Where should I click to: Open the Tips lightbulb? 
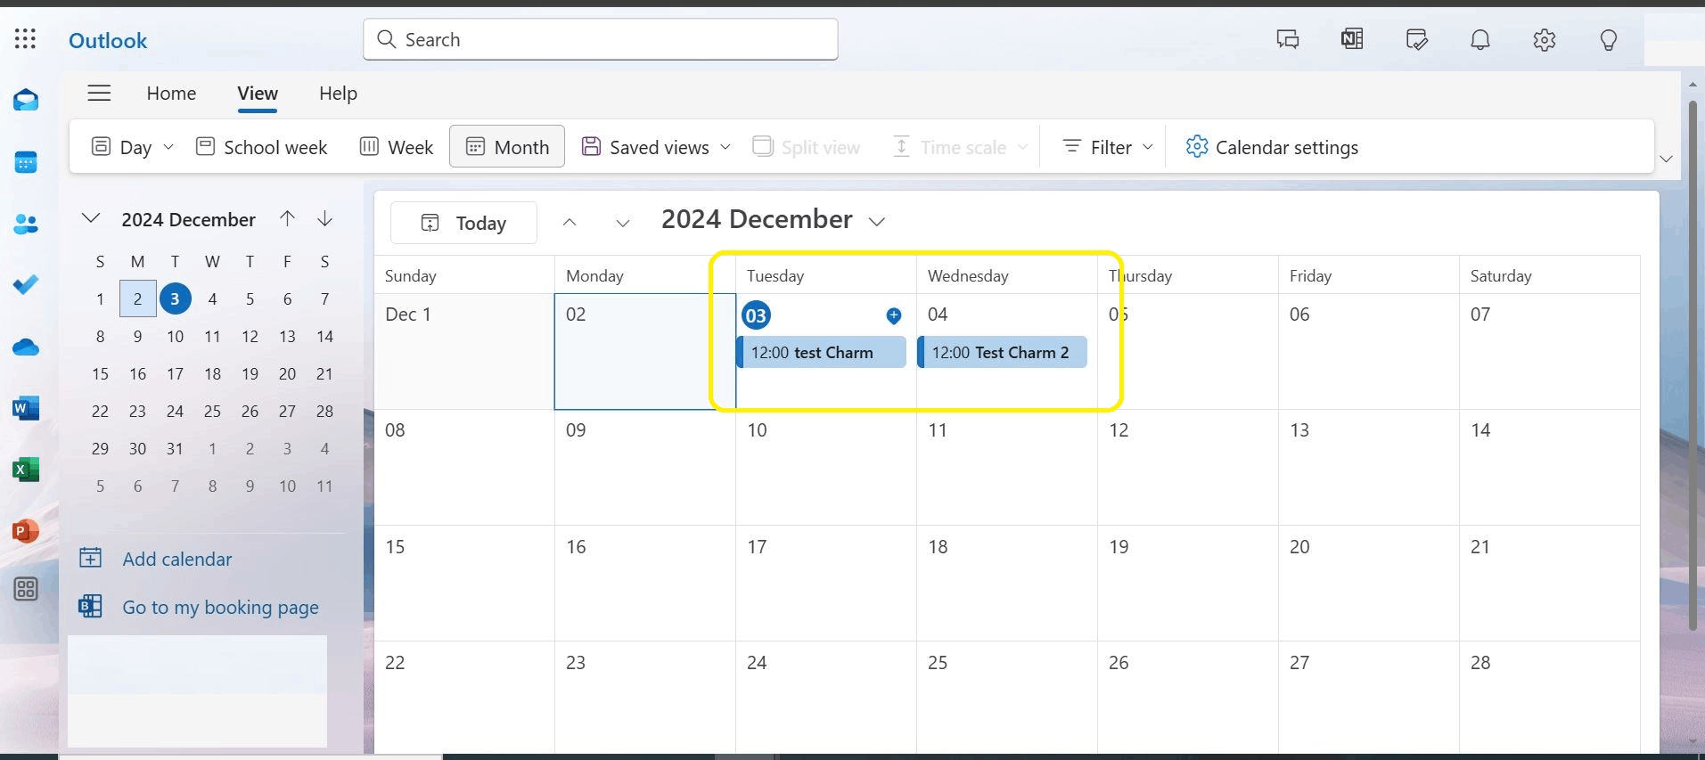(1607, 39)
